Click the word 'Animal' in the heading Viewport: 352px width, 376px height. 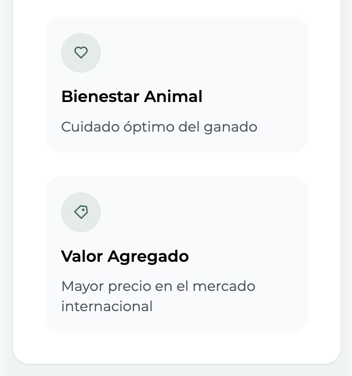173,97
